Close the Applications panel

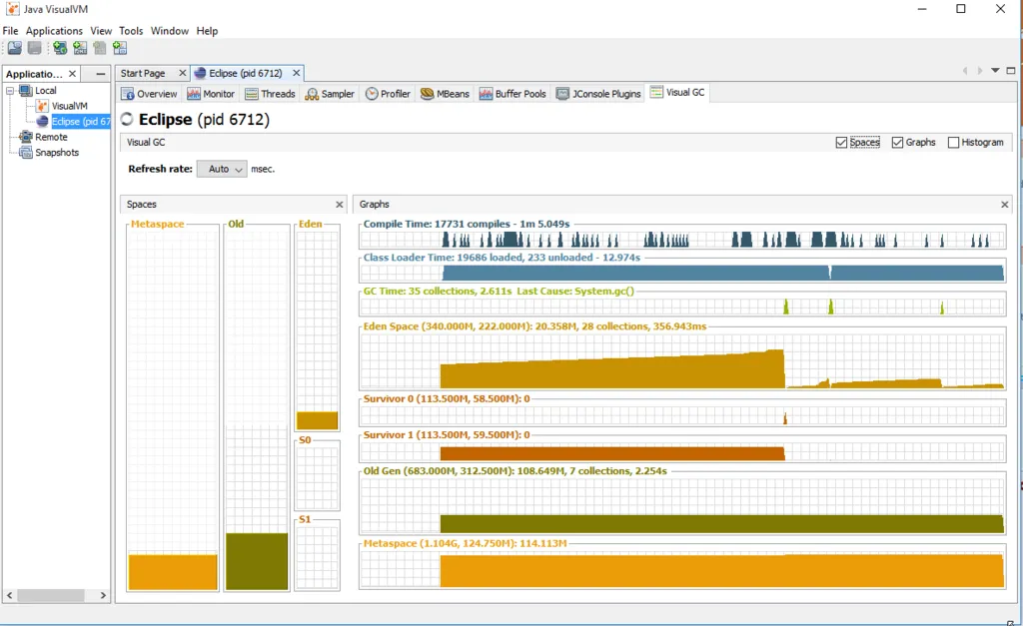coord(72,74)
